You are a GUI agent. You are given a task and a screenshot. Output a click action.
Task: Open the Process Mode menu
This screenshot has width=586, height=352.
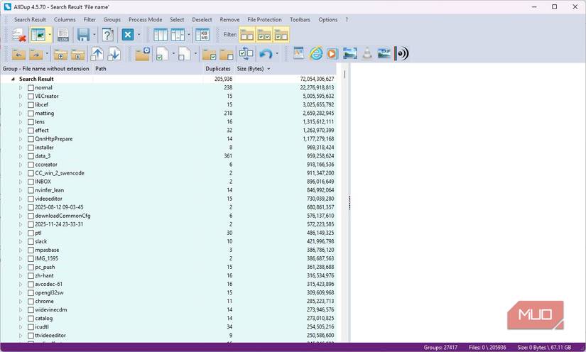pyautogui.click(x=146, y=20)
